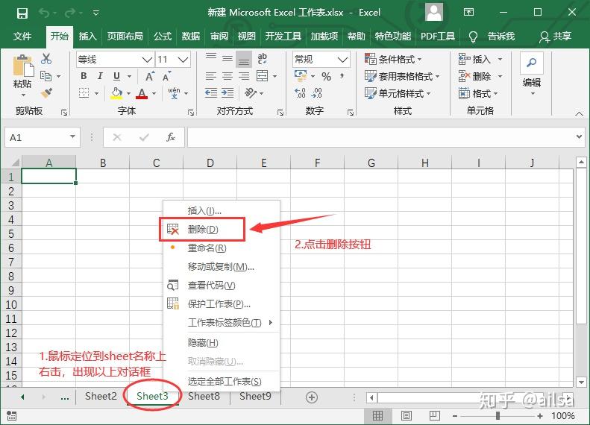Open the font size 11 dropdown

183,60
